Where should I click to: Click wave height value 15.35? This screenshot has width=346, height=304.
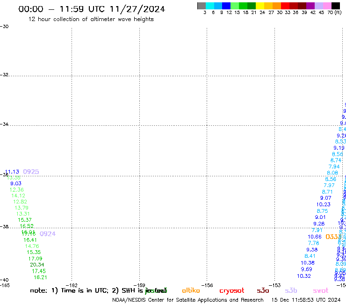tap(34, 252)
